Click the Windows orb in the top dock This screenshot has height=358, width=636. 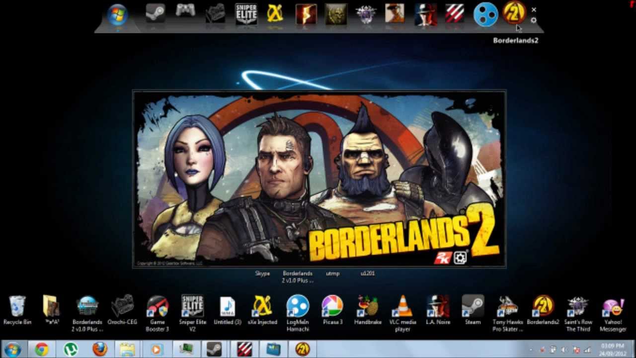tap(118, 15)
